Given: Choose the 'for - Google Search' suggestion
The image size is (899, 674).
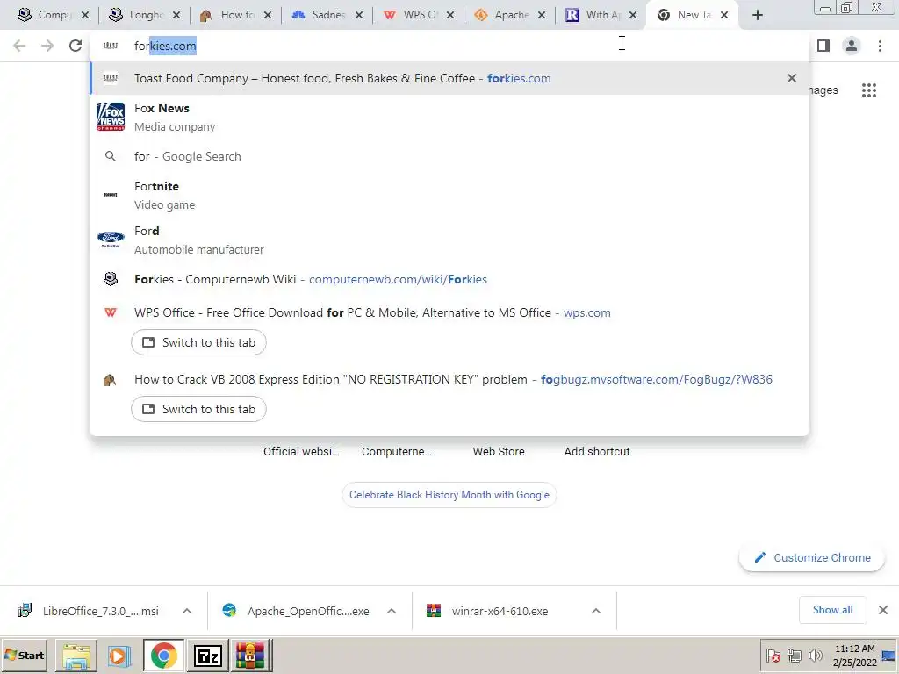Looking at the screenshot, I should (x=449, y=156).
